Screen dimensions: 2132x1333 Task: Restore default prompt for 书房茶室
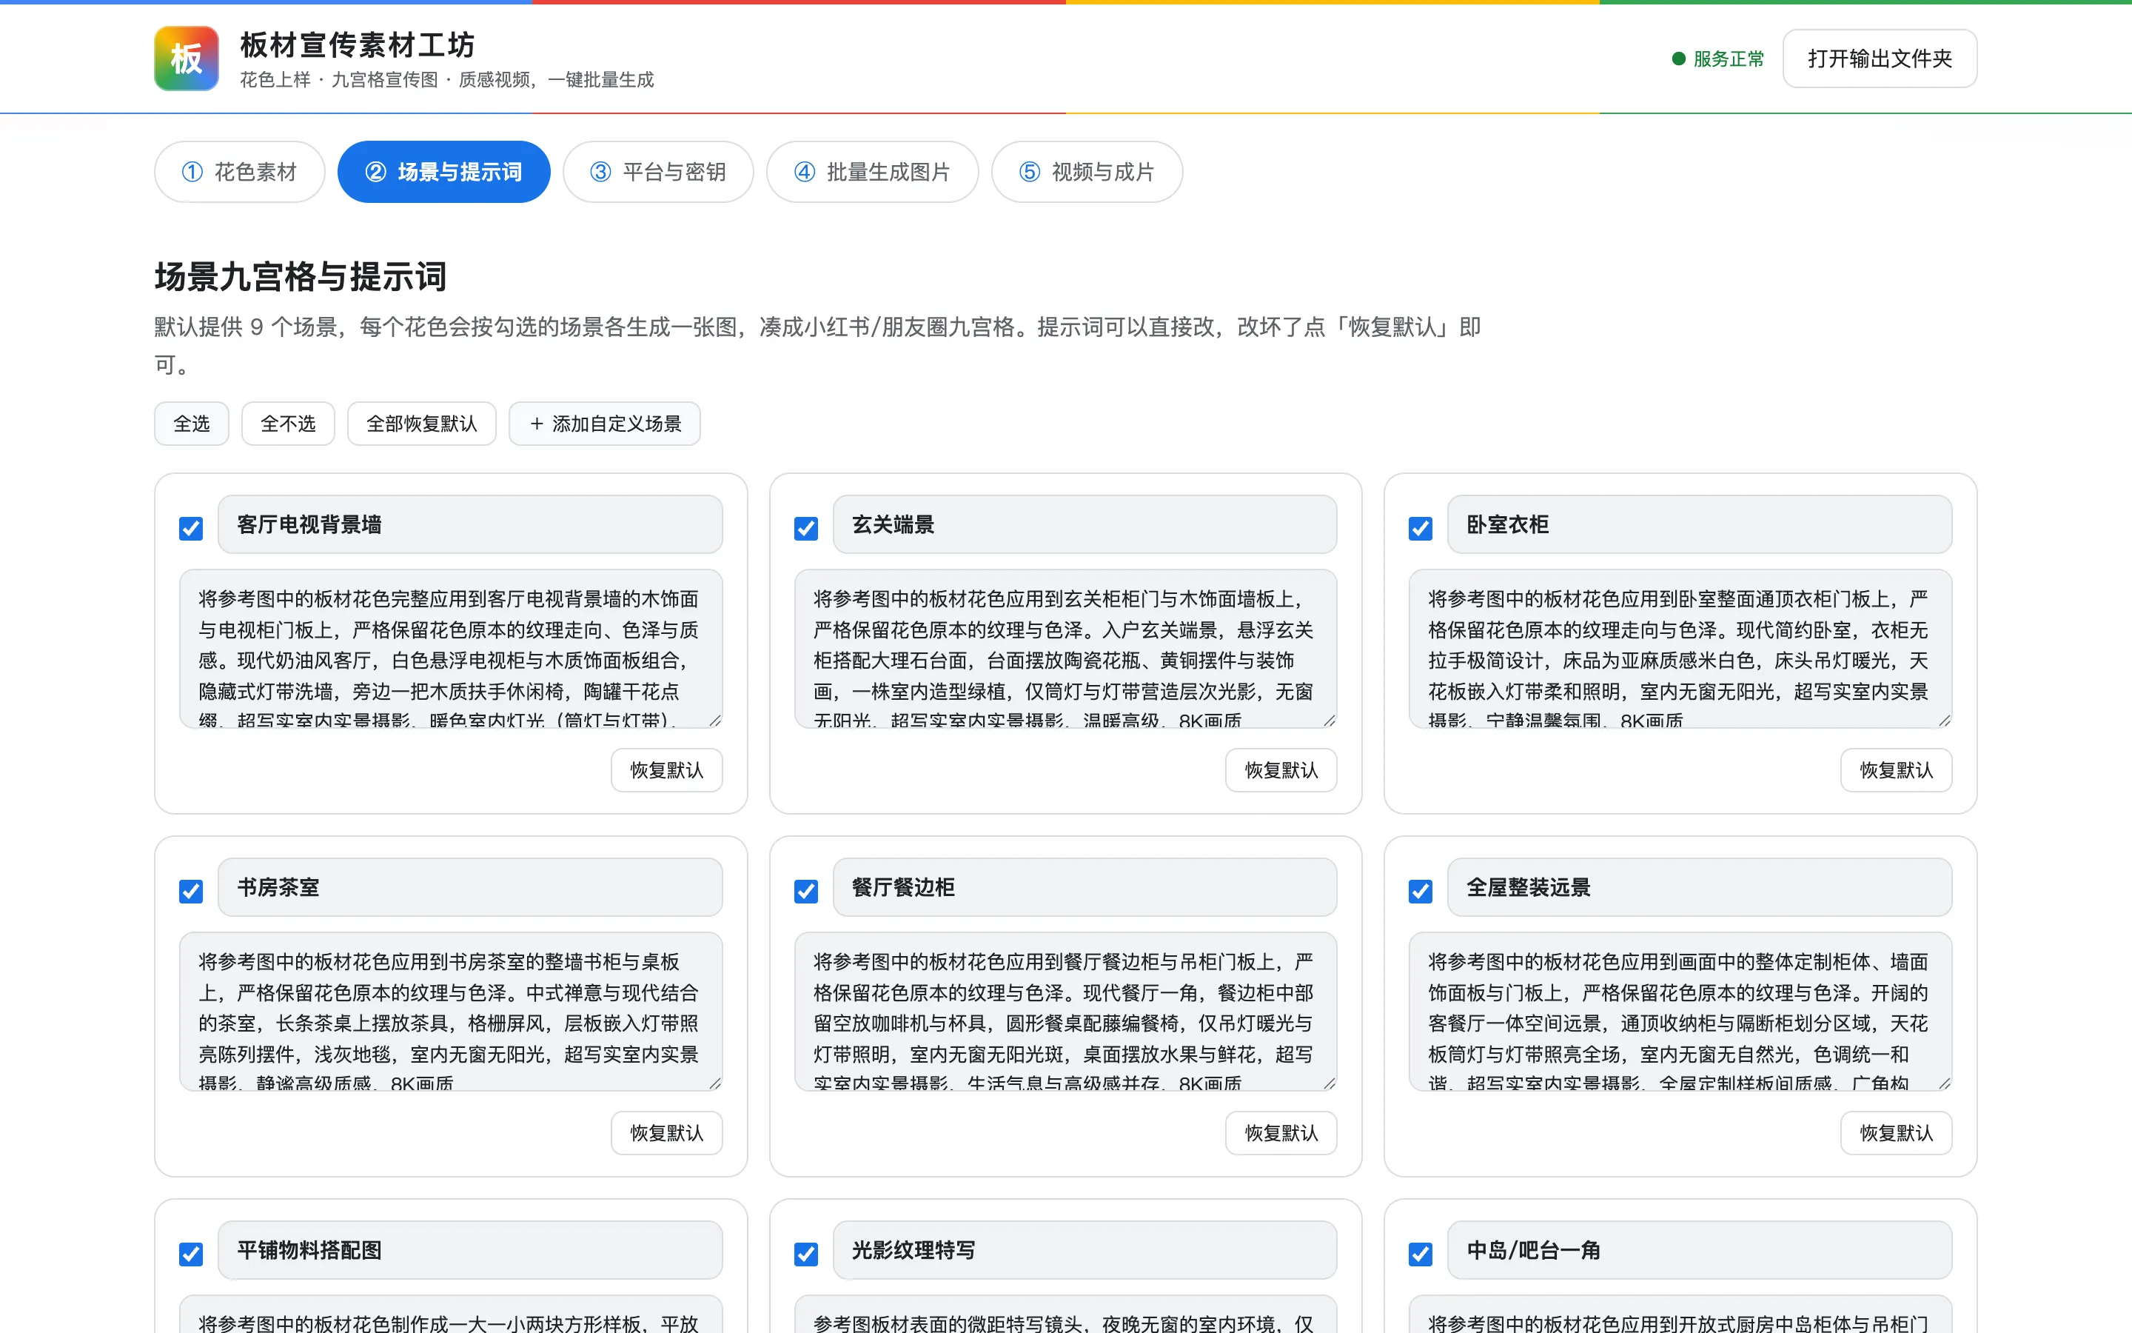pyautogui.click(x=667, y=1133)
